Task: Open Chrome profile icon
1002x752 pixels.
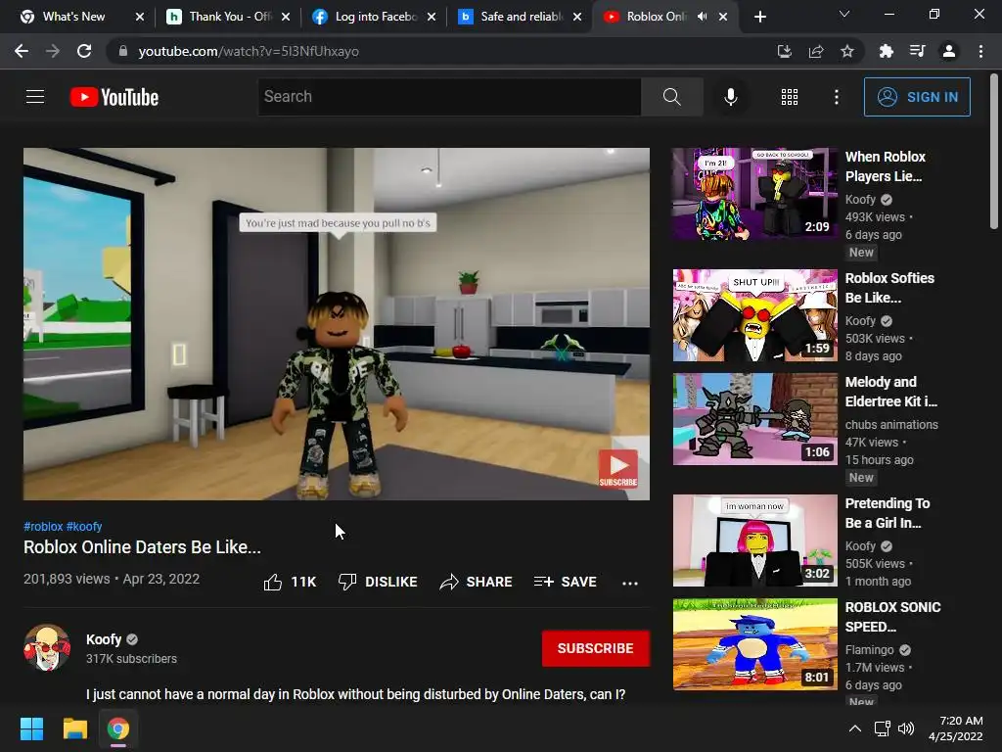Action: coord(949,51)
